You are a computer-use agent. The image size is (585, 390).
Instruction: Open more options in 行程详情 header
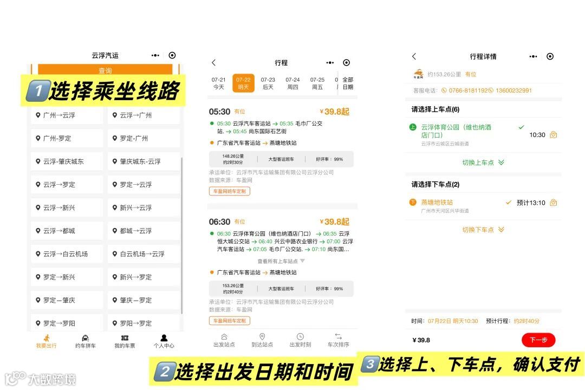533,56
